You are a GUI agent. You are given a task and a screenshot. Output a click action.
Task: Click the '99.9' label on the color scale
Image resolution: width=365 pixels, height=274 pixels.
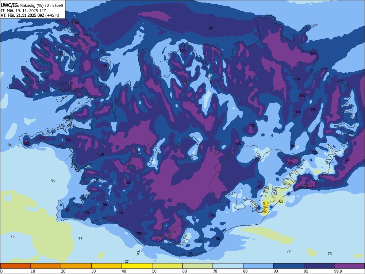tap(338, 271)
